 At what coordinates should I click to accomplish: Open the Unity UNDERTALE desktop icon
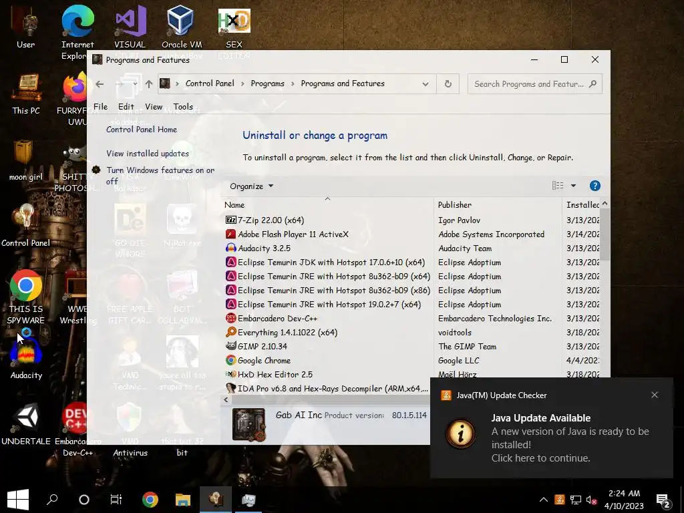[26, 424]
